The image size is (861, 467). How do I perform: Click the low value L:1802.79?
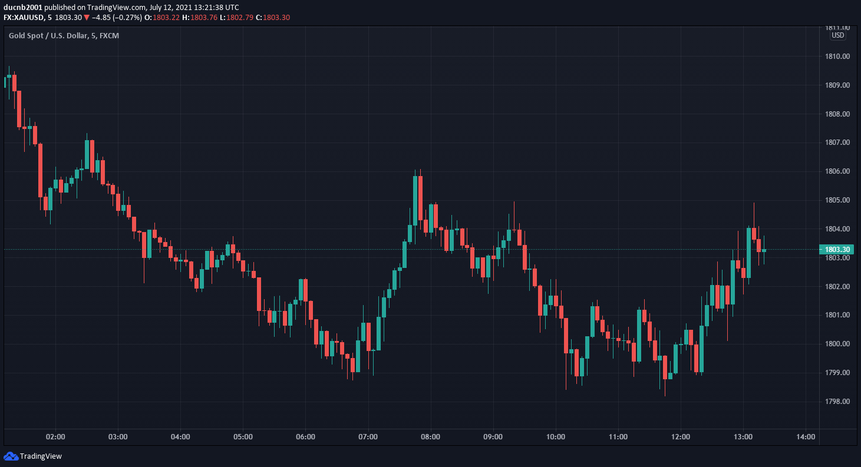pyautogui.click(x=236, y=18)
